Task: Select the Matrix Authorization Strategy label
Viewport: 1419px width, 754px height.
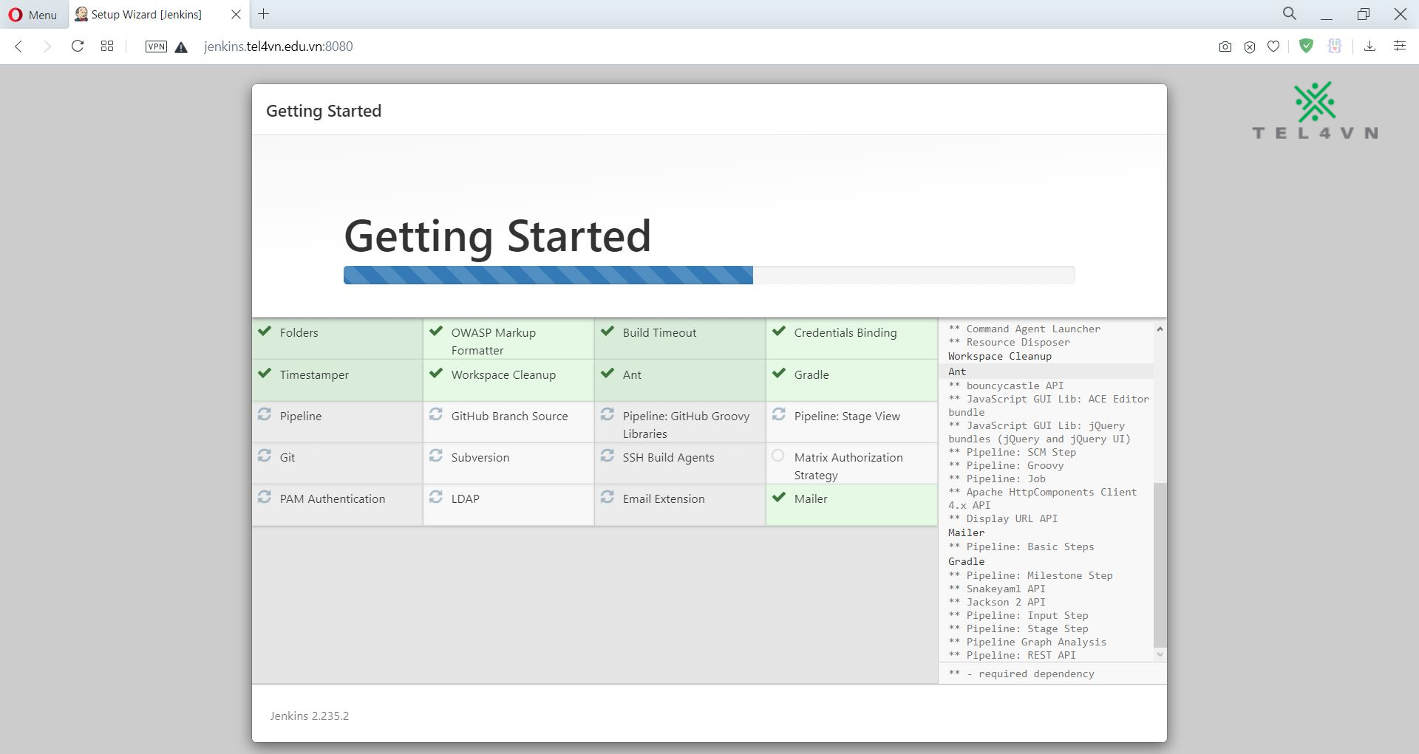Action: [848, 467]
